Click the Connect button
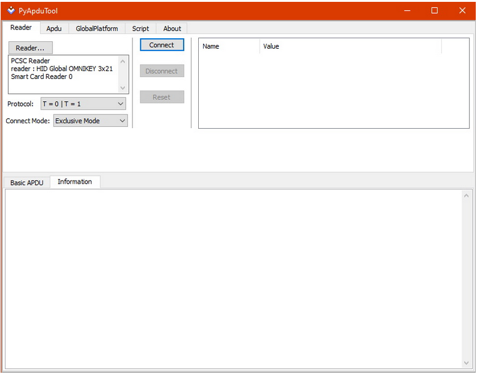Screen dimensions: 477x374 pos(162,45)
